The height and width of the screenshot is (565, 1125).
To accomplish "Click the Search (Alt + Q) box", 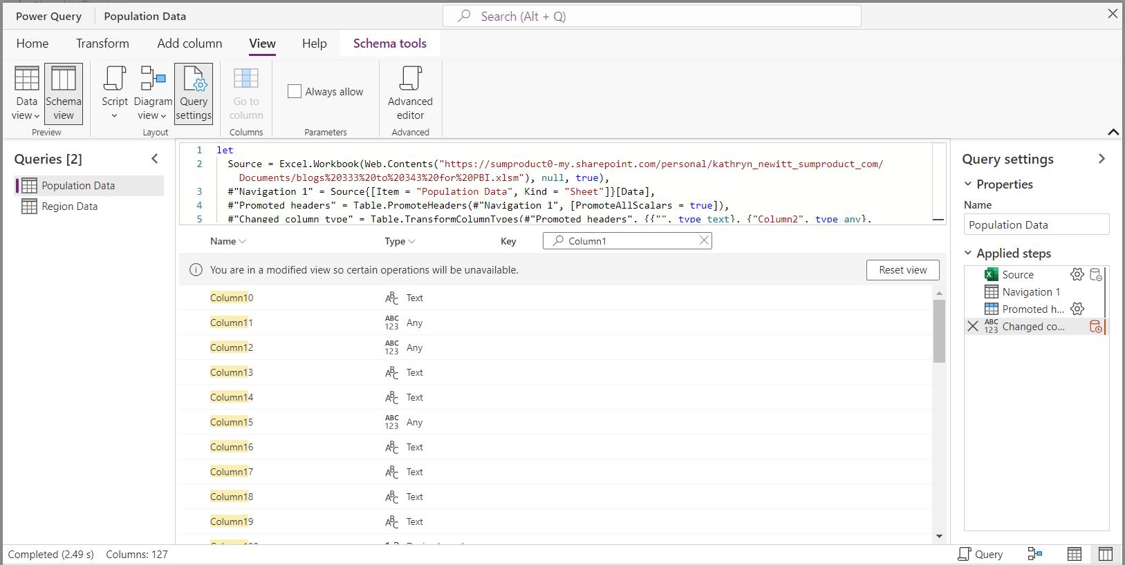I will pyautogui.click(x=652, y=16).
